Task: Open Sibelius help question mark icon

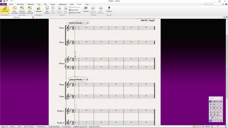Action: tap(226, 4)
